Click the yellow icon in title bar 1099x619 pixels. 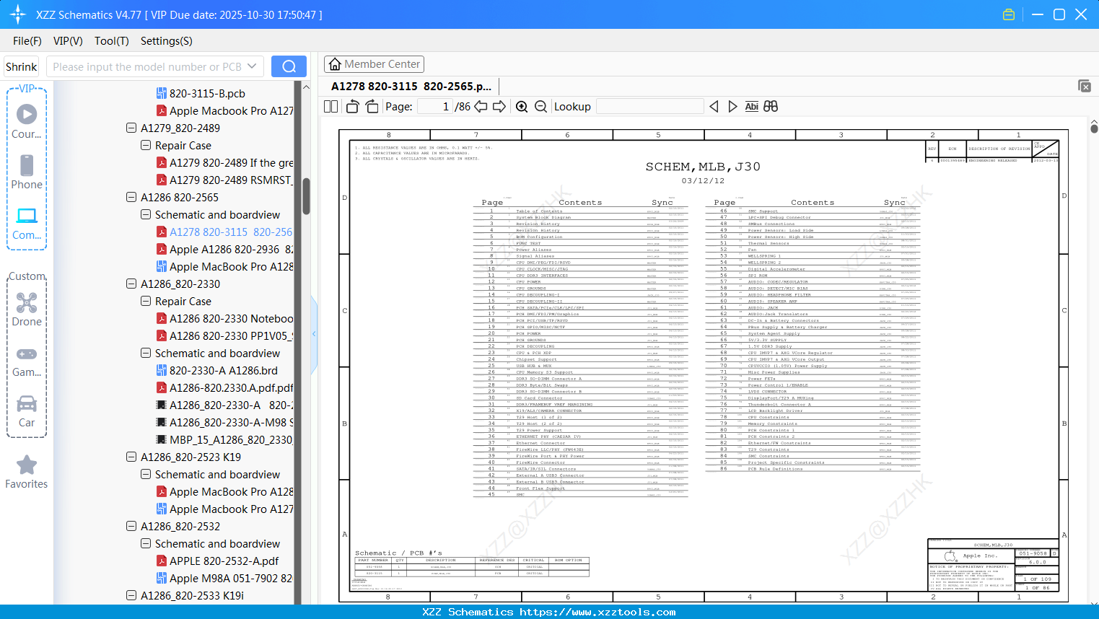(1009, 14)
